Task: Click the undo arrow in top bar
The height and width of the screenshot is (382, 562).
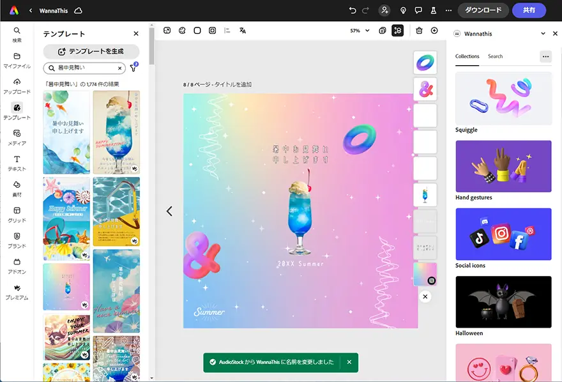Action: (x=353, y=10)
